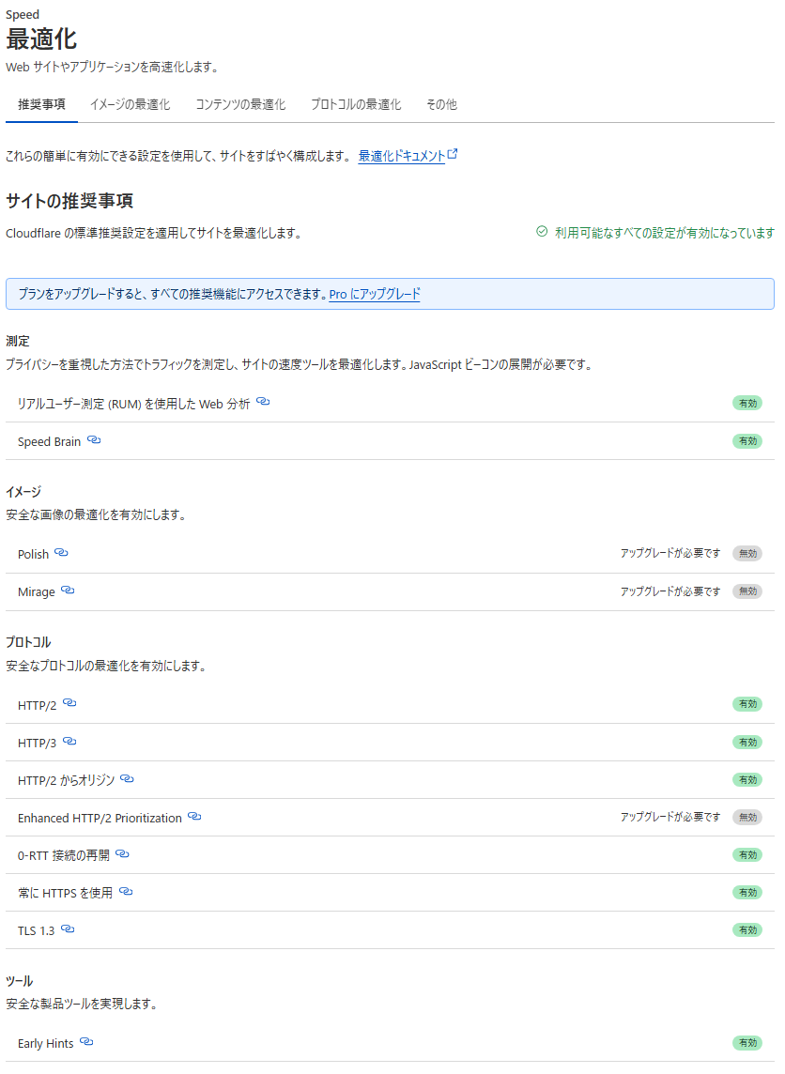Screen dimensions: 785x1074
Task: Click the Polish setting name
Action: [x=33, y=554]
